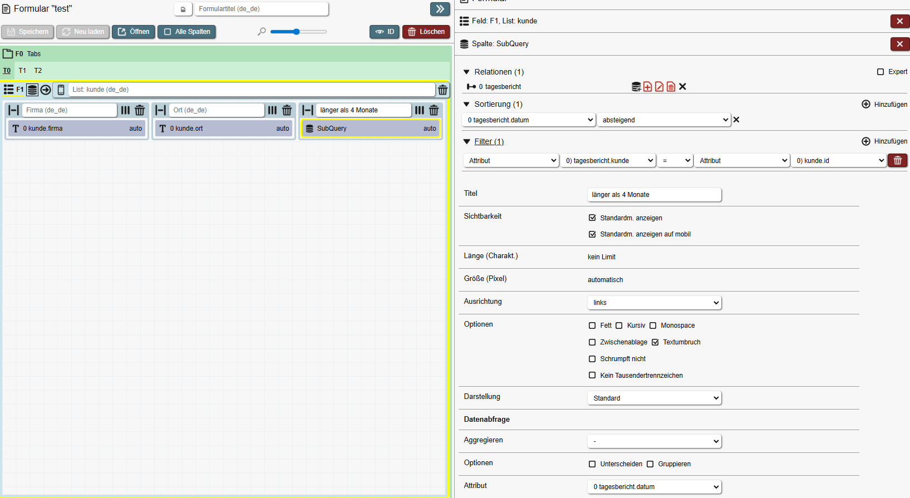Click the add-subquery database icon in Relationen
This screenshot has height=498, width=910.
point(636,87)
